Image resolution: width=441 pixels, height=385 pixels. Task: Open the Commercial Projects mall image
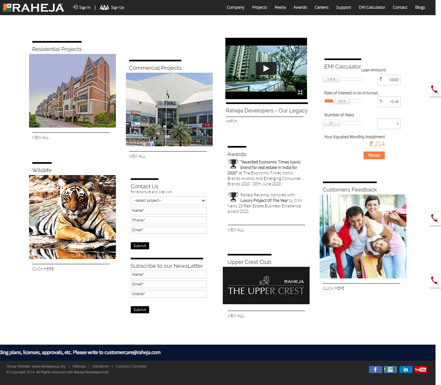tap(169, 109)
